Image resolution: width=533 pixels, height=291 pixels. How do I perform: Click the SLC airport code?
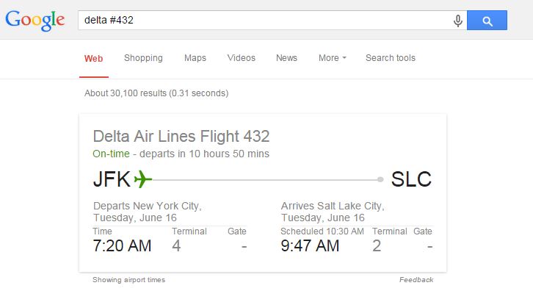point(411,179)
